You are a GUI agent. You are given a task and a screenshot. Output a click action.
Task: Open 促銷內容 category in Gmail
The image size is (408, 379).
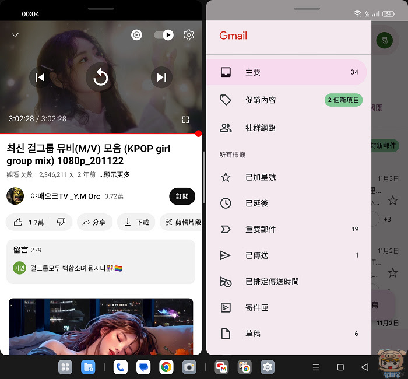click(x=287, y=100)
